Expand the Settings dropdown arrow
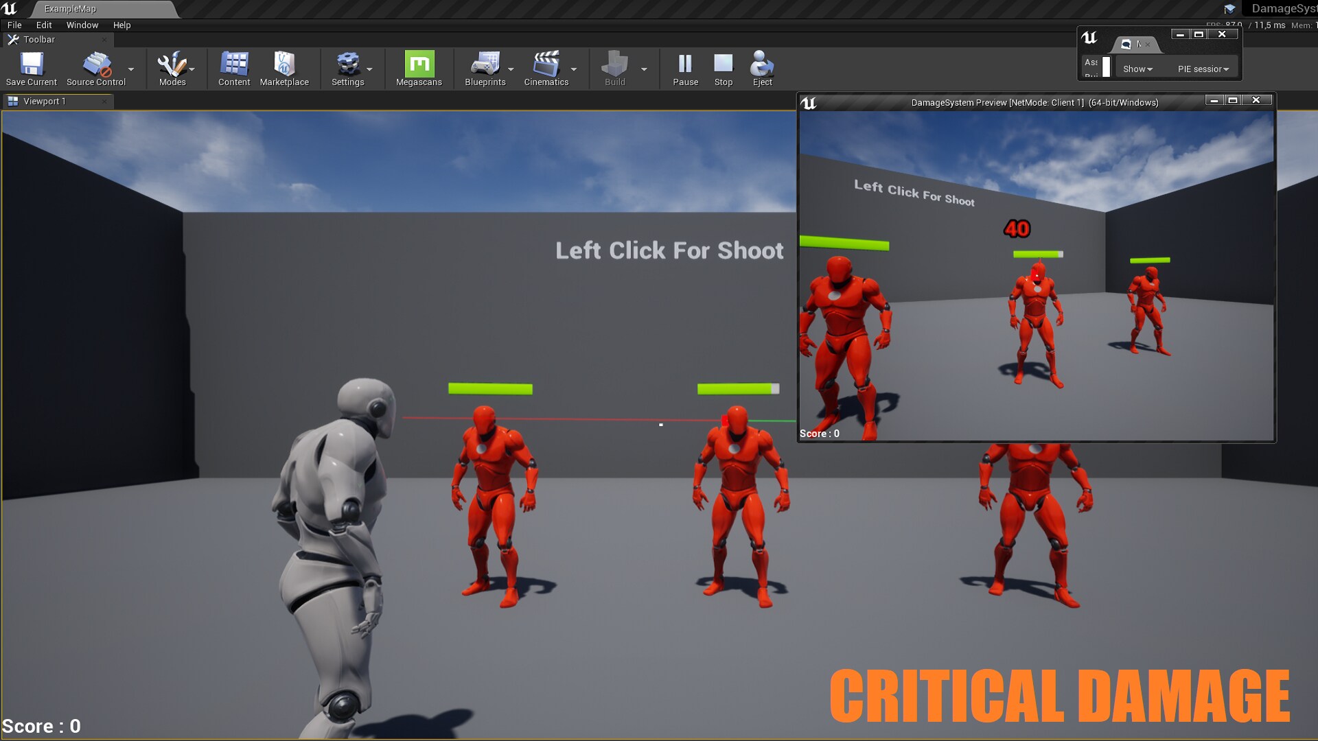The height and width of the screenshot is (741, 1318). coord(369,69)
